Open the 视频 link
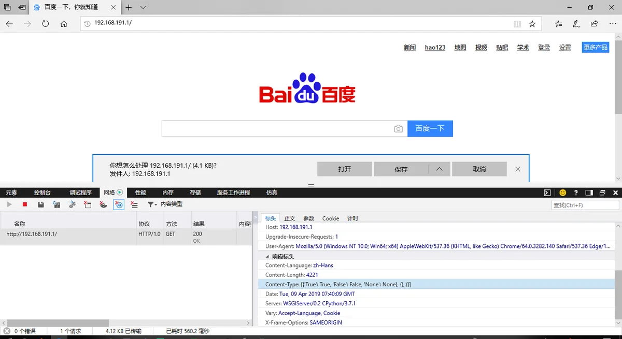The height and width of the screenshot is (339, 622). [x=482, y=48]
